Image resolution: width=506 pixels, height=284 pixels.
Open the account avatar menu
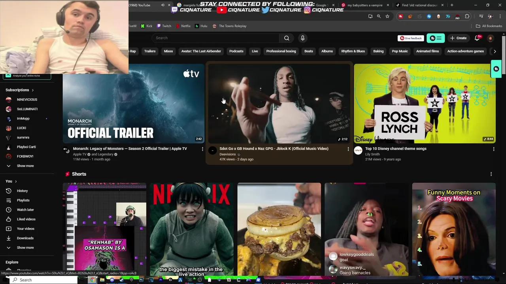click(x=490, y=38)
